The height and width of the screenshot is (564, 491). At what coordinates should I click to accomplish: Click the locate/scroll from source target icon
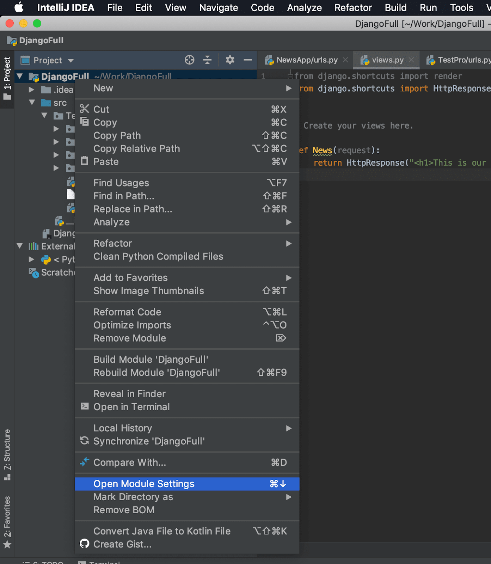189,60
